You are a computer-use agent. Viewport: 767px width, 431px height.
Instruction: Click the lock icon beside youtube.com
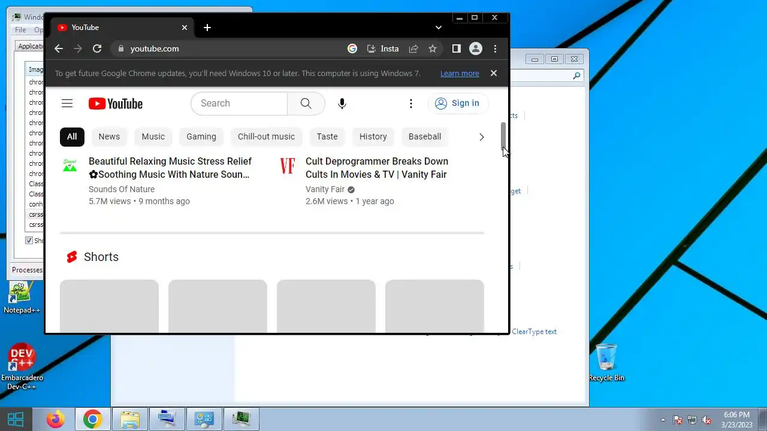coord(121,48)
